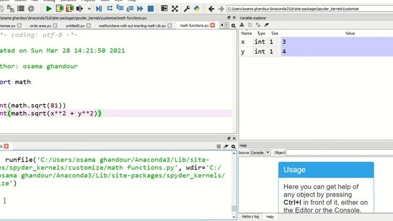This screenshot has height=221, width=393.
Task: Switch to the untitled0.py tab
Action: click(75, 26)
